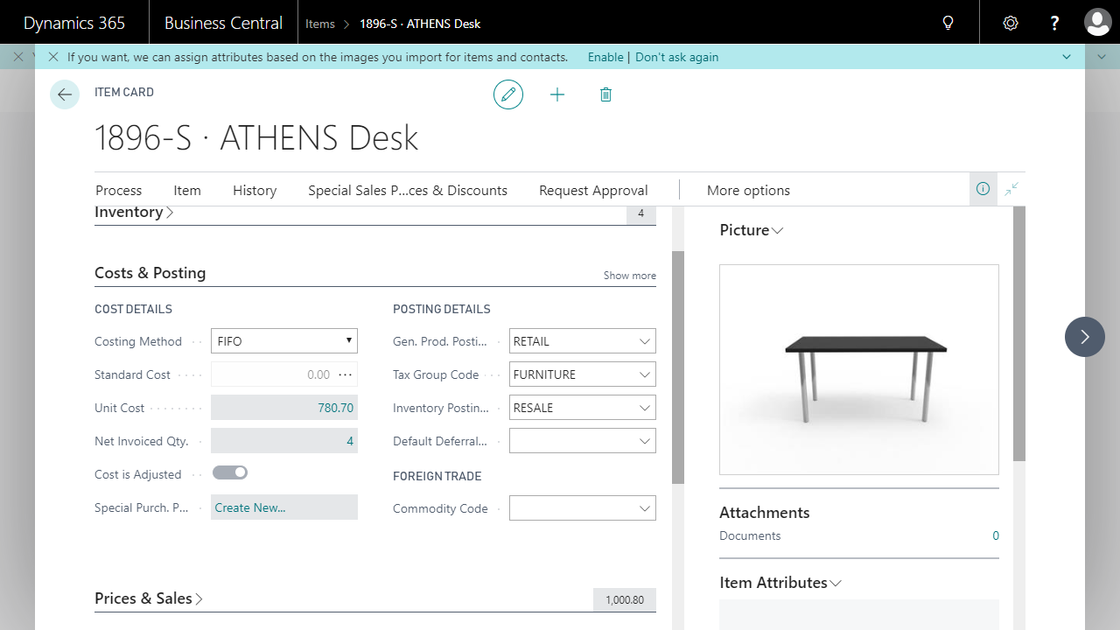This screenshot has width=1120, height=630.
Task: Open the user account avatar
Action: point(1097,23)
